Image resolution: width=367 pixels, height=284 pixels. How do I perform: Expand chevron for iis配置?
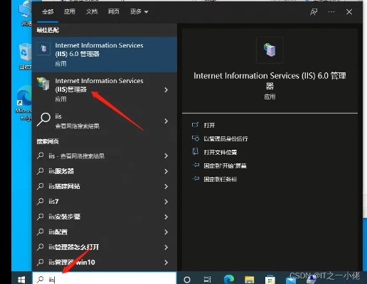166,232
